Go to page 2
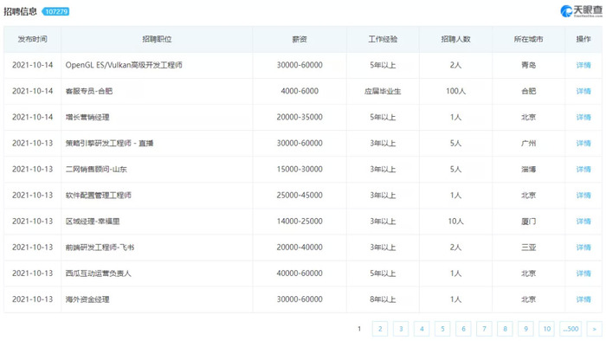 pyautogui.click(x=380, y=329)
